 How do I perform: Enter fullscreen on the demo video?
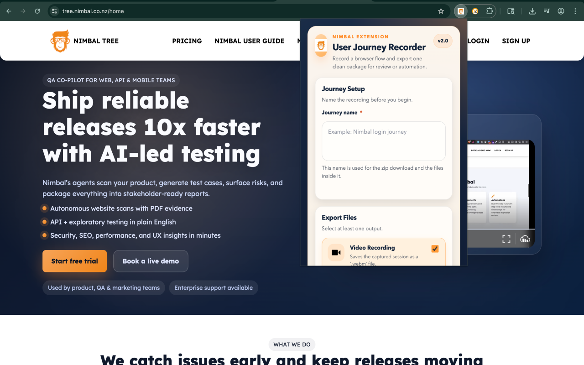(x=506, y=239)
